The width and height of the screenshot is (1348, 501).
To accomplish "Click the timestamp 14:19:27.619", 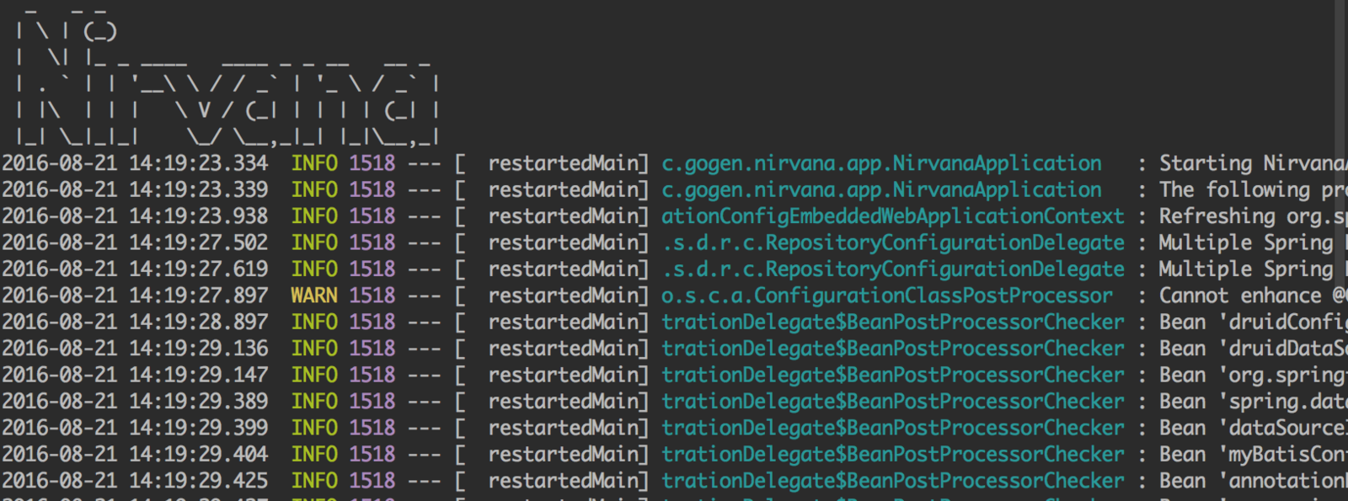I will tap(199, 269).
